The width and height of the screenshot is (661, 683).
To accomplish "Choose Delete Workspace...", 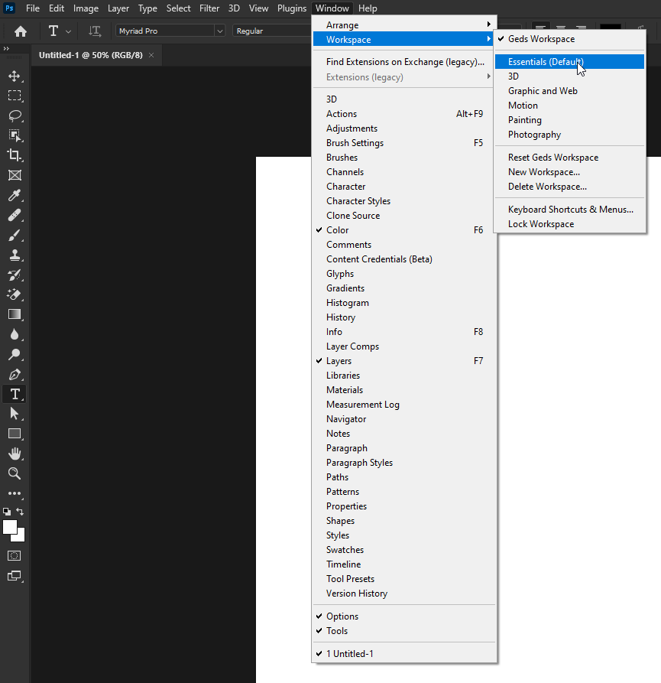I will click(569, 187).
